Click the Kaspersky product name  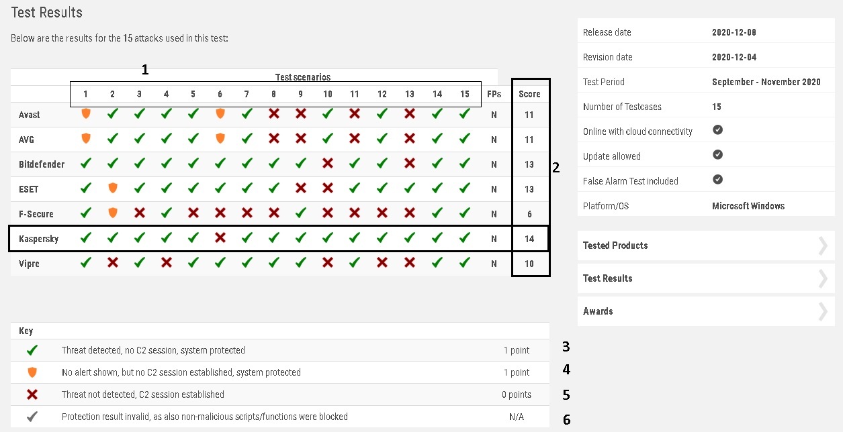[38, 238]
